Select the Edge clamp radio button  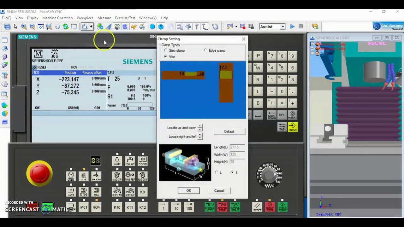(x=205, y=50)
